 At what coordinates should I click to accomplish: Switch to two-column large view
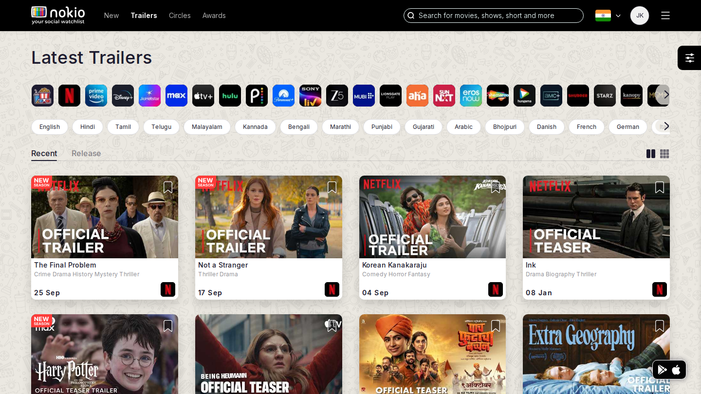(651, 154)
